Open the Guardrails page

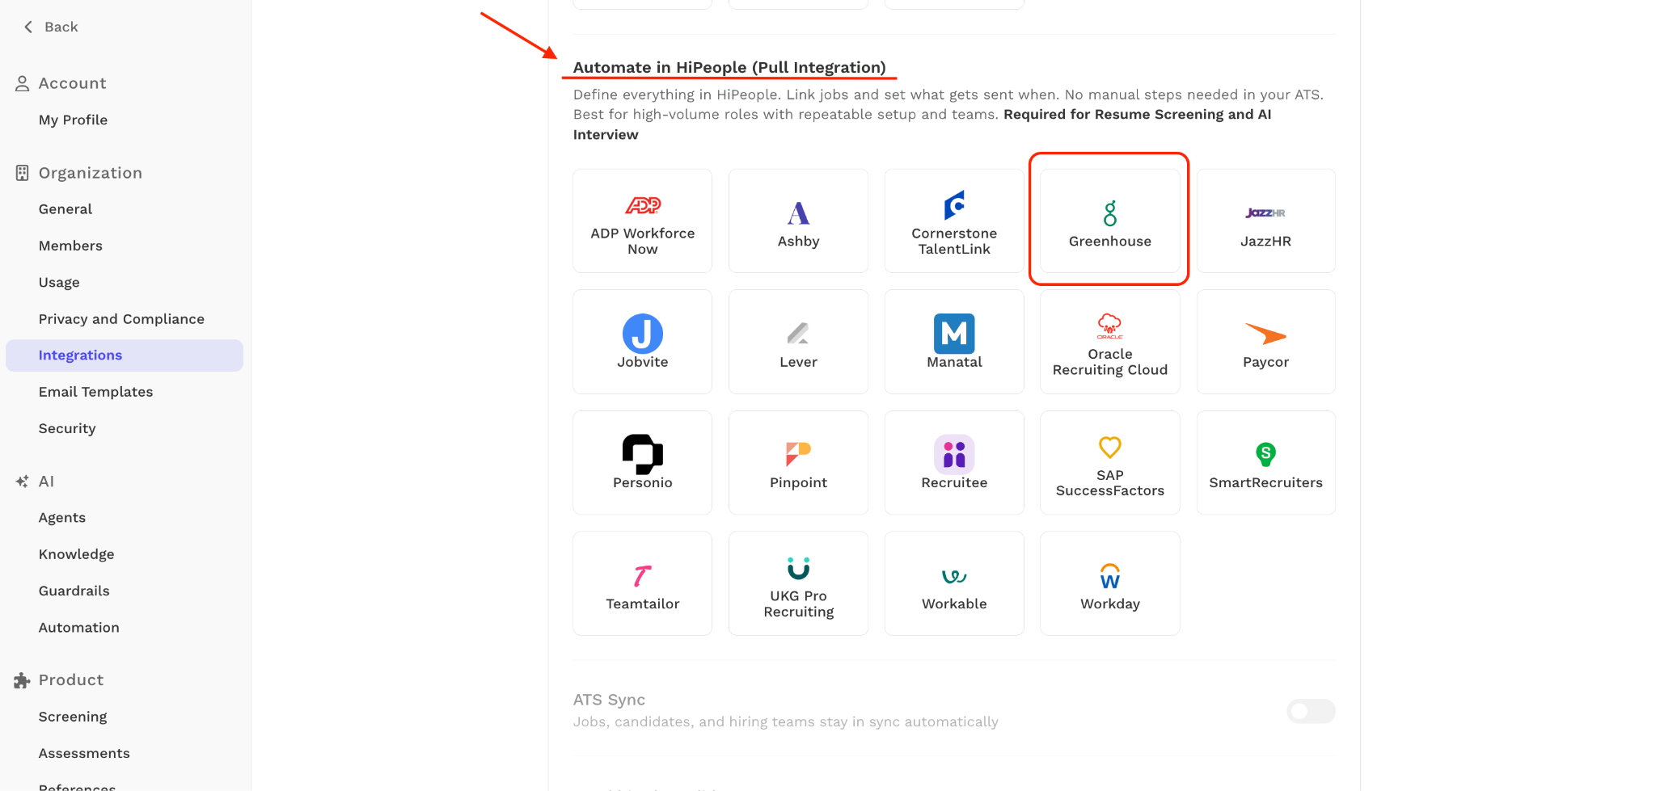74,591
